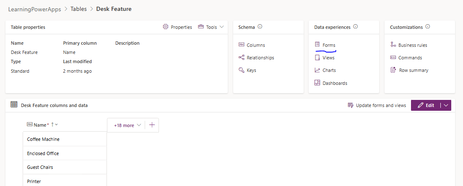The image size is (463, 186).
Task: Click Update forms and views
Action: 381,105
